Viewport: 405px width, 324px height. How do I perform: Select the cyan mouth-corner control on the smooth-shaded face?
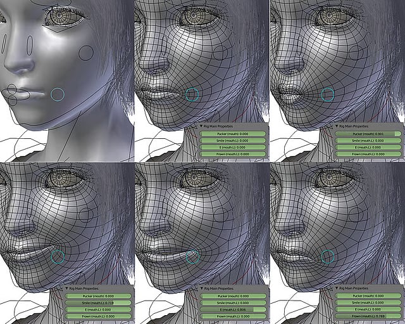coord(58,94)
